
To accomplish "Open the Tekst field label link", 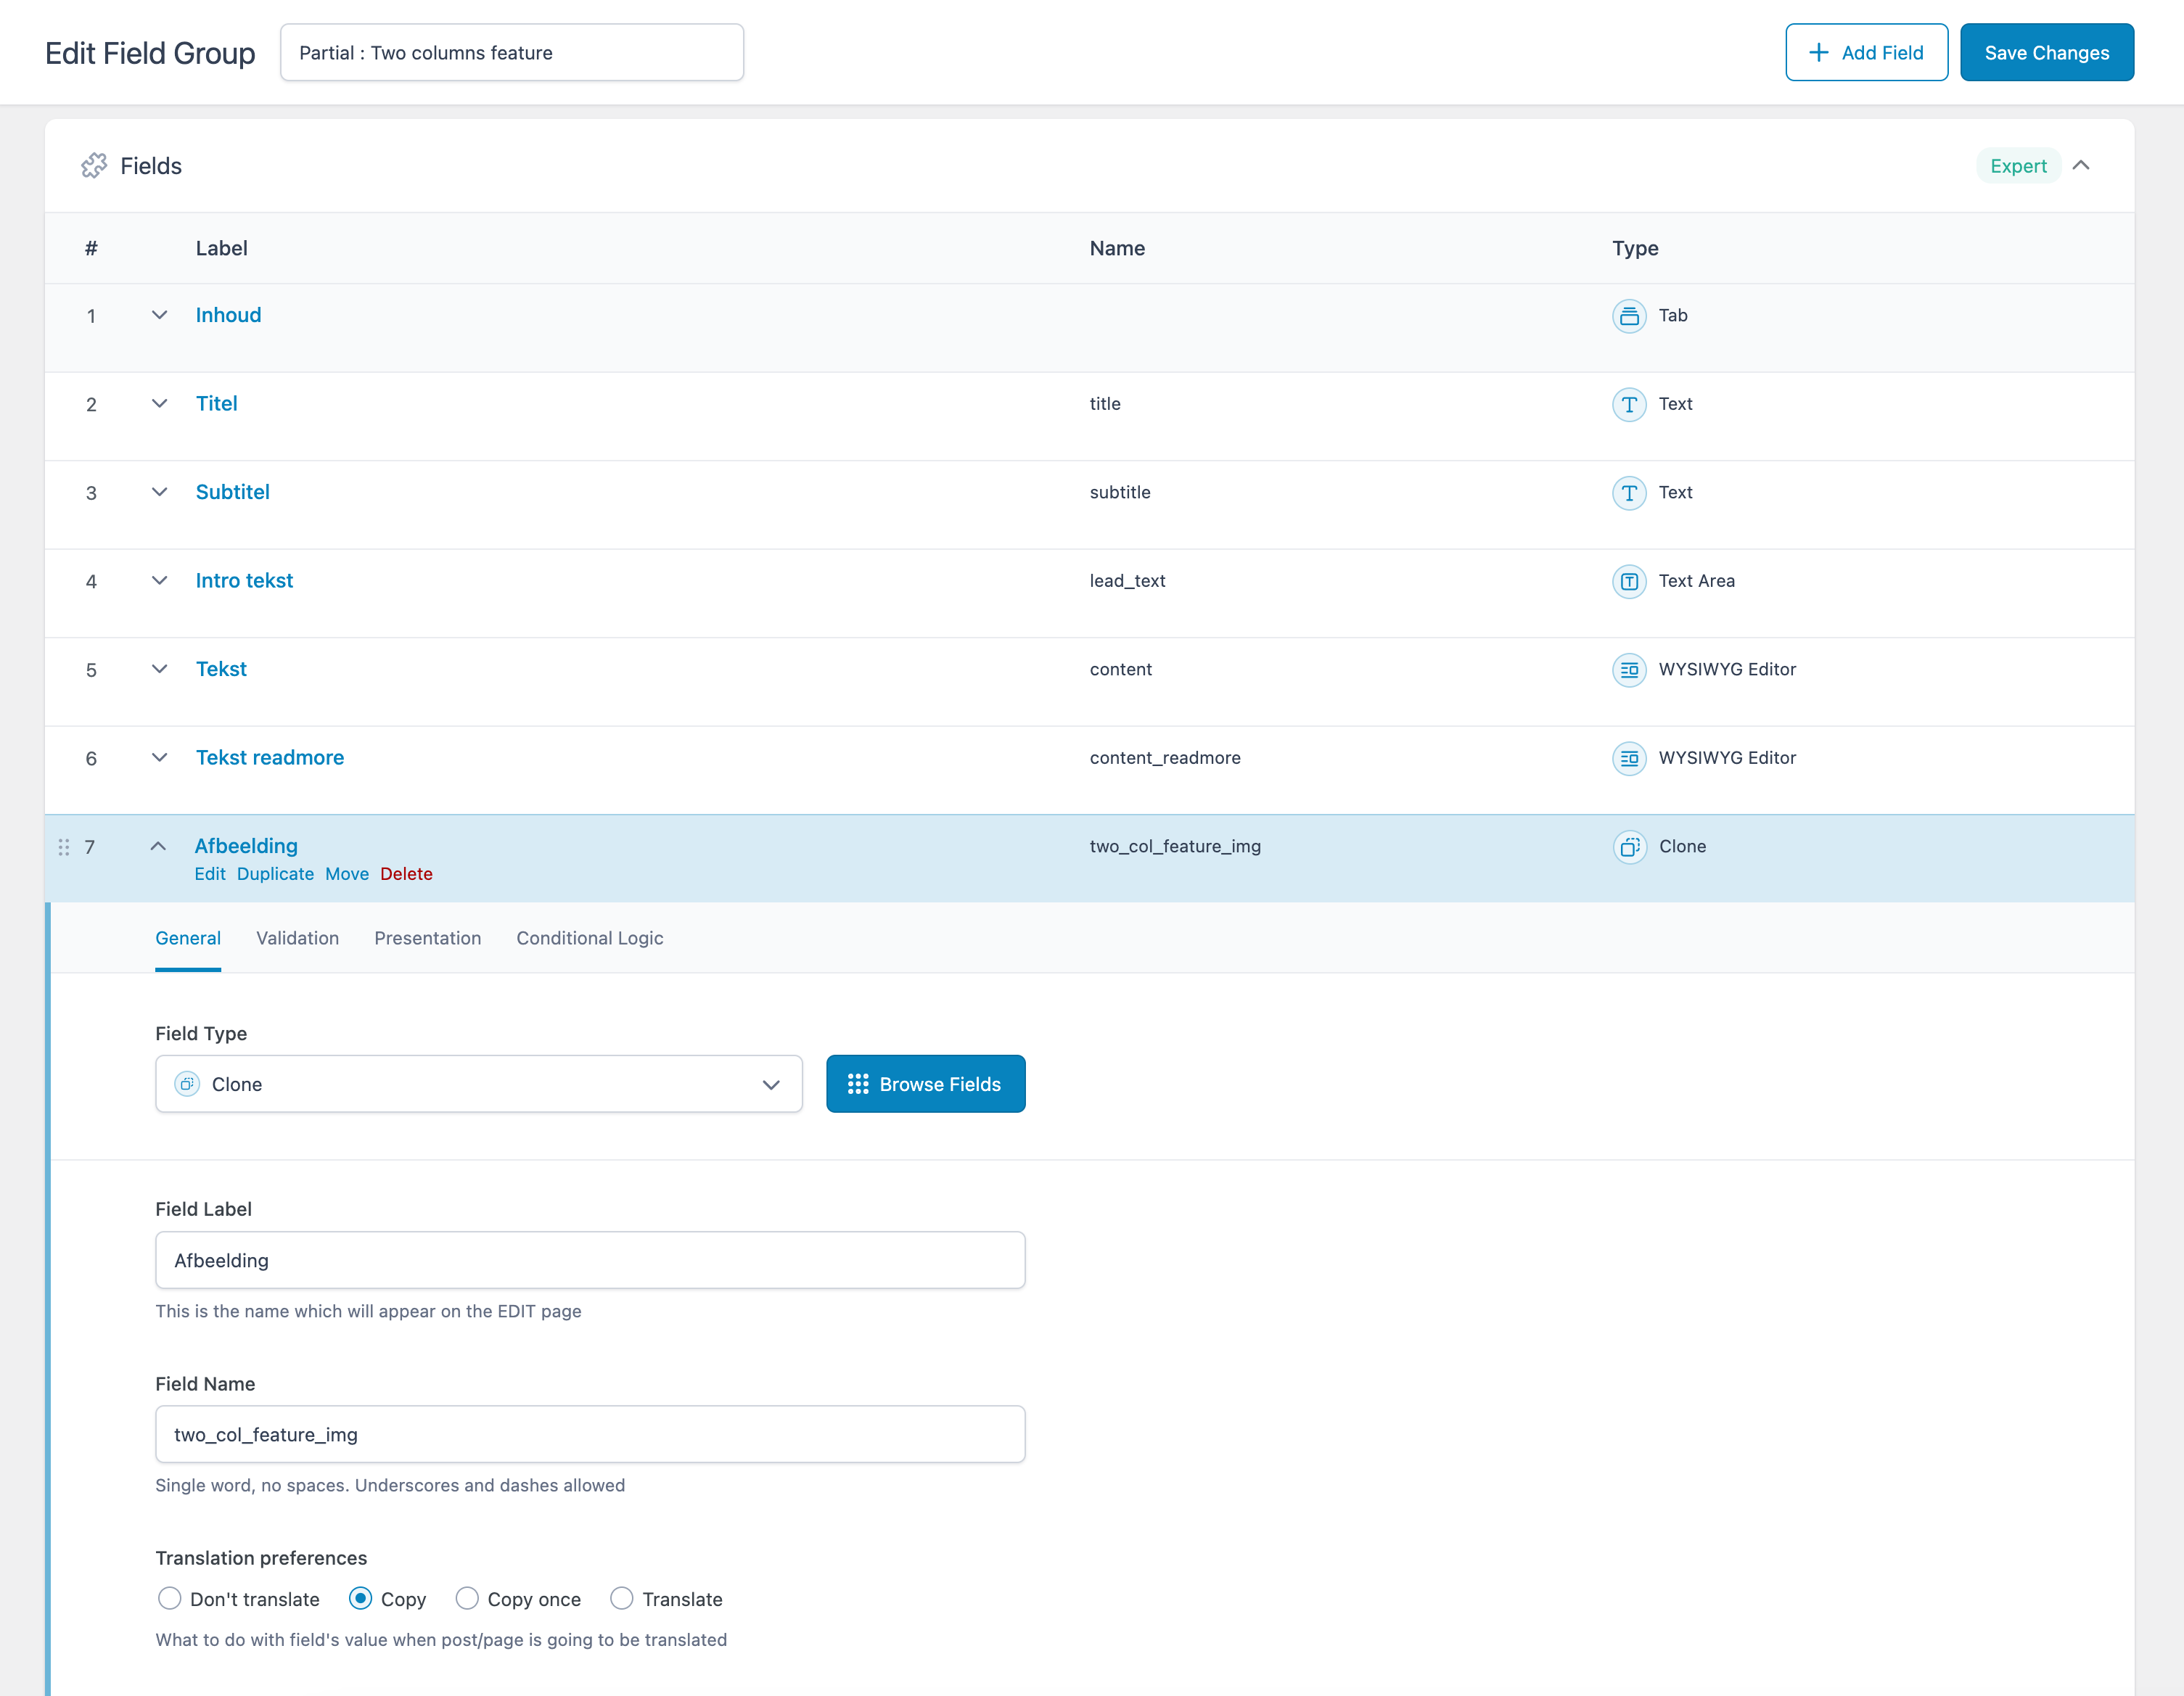I will click(221, 669).
